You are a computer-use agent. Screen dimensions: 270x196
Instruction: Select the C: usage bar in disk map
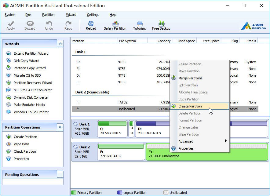[112, 123]
